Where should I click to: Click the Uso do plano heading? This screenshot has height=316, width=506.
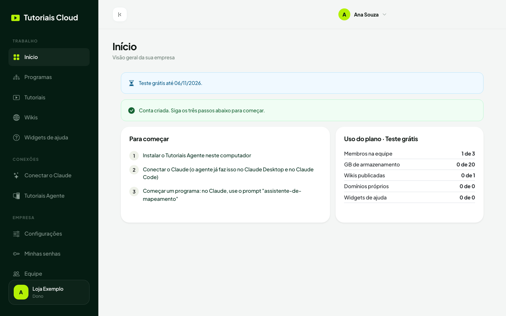[x=381, y=139]
